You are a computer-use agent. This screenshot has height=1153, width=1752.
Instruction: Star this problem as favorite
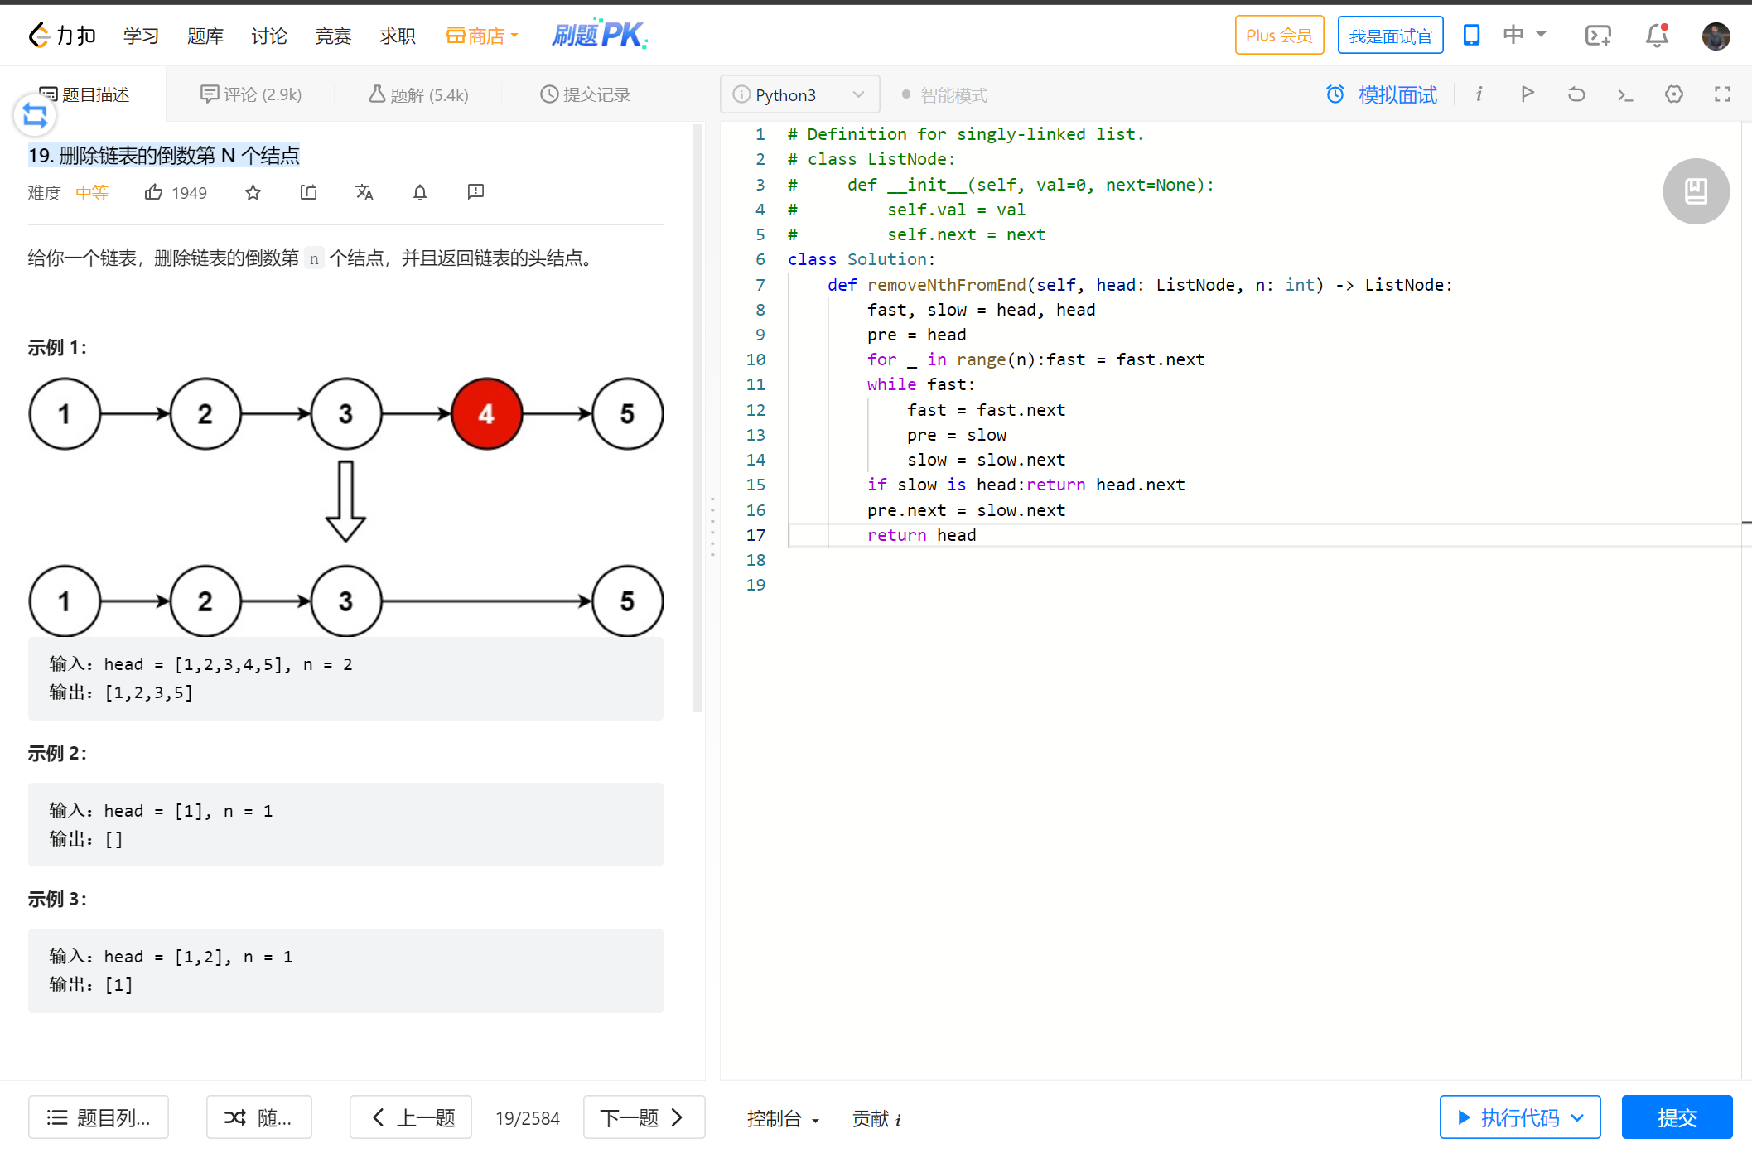coord(253,193)
